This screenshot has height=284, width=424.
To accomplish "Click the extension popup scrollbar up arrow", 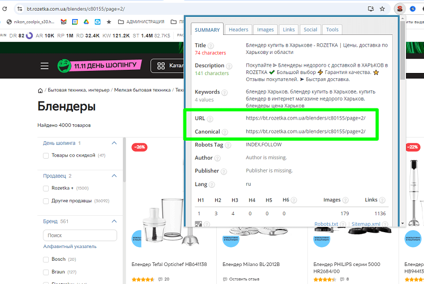I will pos(402,19).
